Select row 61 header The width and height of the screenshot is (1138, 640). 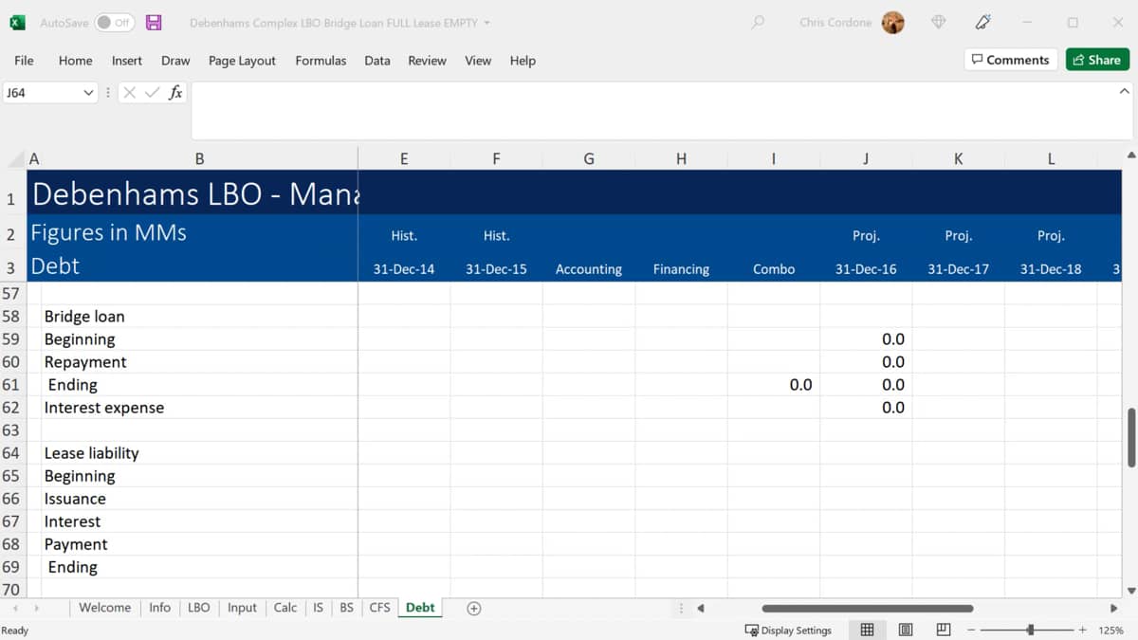coord(11,385)
